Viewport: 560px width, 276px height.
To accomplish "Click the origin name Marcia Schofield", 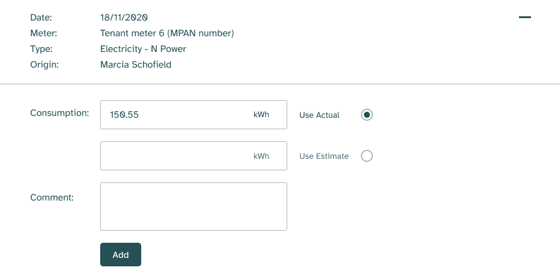I will tap(136, 65).
